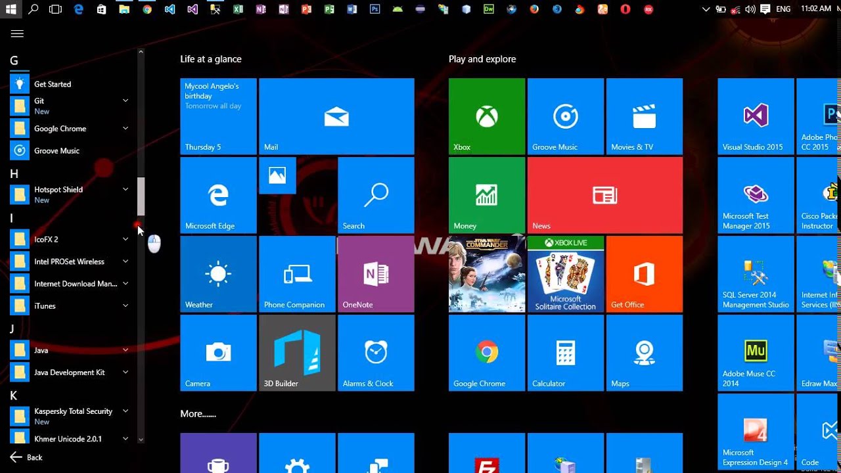Click the app list scrollbar thumb
Image resolution: width=841 pixels, height=473 pixels.
click(141, 196)
